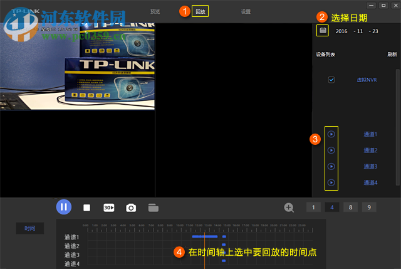401x269 pixels.
Task: Select 8-view layout button
Action: click(x=351, y=208)
